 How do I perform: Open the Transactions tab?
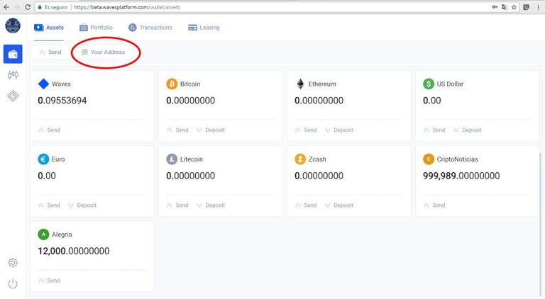tap(150, 28)
